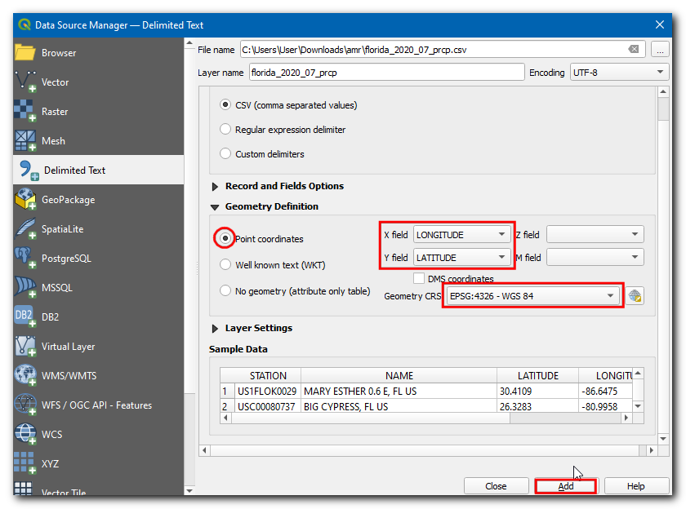
Task: Enable the DMS coordinates checkbox
Action: click(419, 279)
